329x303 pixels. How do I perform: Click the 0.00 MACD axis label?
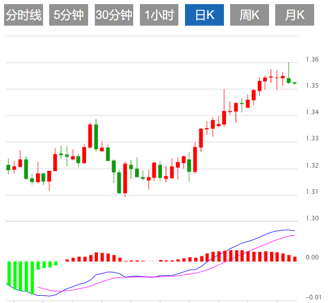pos(312,257)
